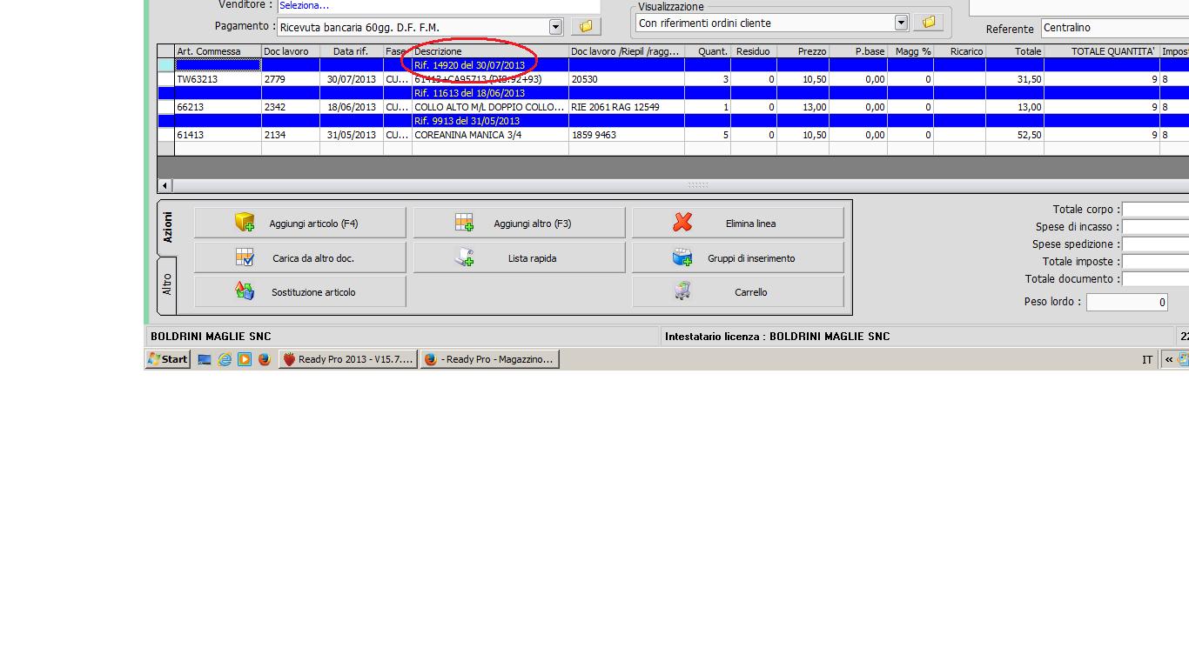Click the Art. Commessa column header
The height and width of the screenshot is (668, 1189).
218,51
